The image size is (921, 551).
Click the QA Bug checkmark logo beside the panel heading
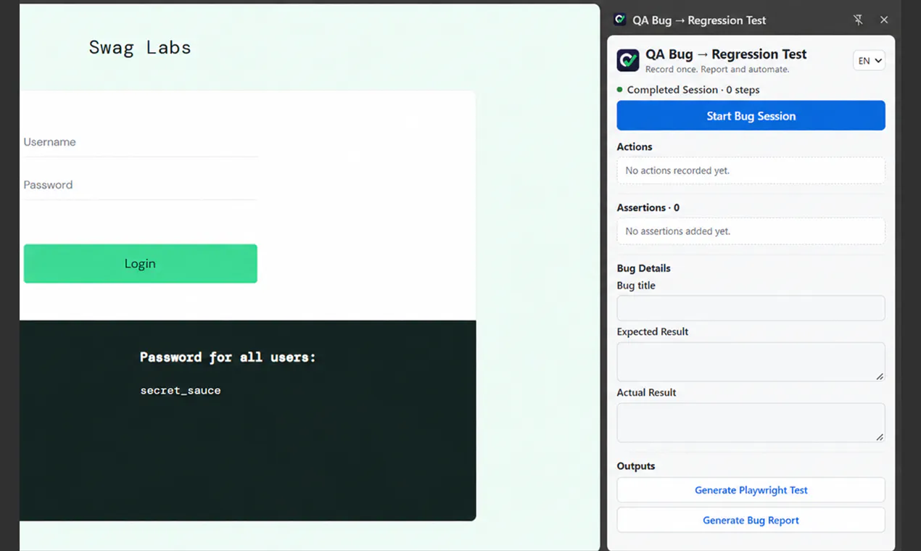(x=628, y=60)
